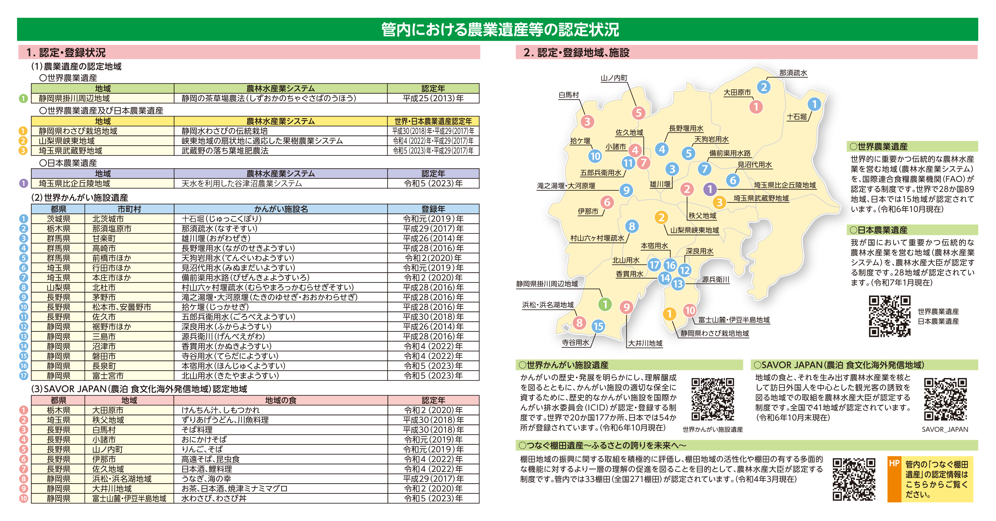Click orange map marker 2 for 山梨県峡東地域
This screenshot has width=996, height=521.
coord(661,217)
